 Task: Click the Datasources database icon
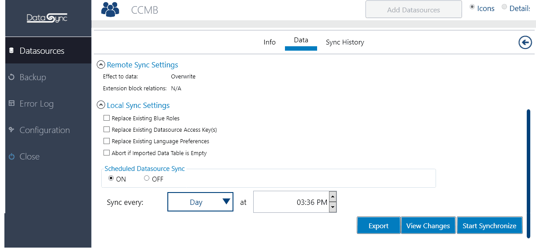pos(11,51)
